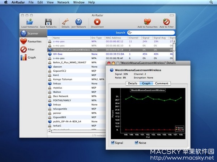Sort by the Channel column header
The width and height of the screenshot is (217, 162).
[x=135, y=38]
